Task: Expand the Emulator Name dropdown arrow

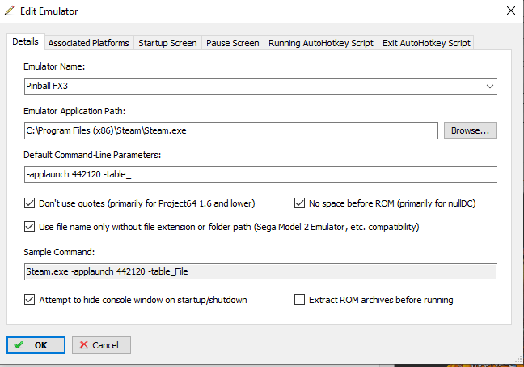Action: tap(489, 87)
